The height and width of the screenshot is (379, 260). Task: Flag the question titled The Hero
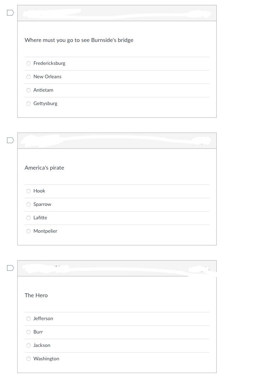(11, 268)
